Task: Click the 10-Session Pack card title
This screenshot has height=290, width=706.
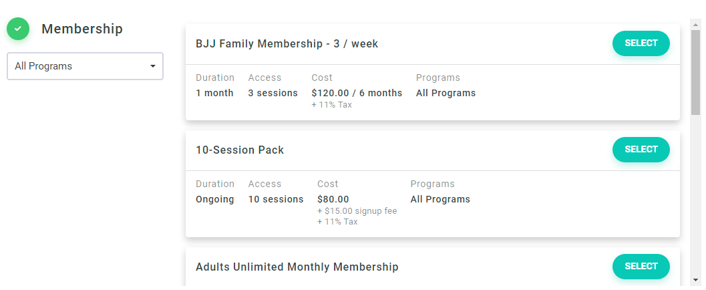Action: [x=240, y=150]
